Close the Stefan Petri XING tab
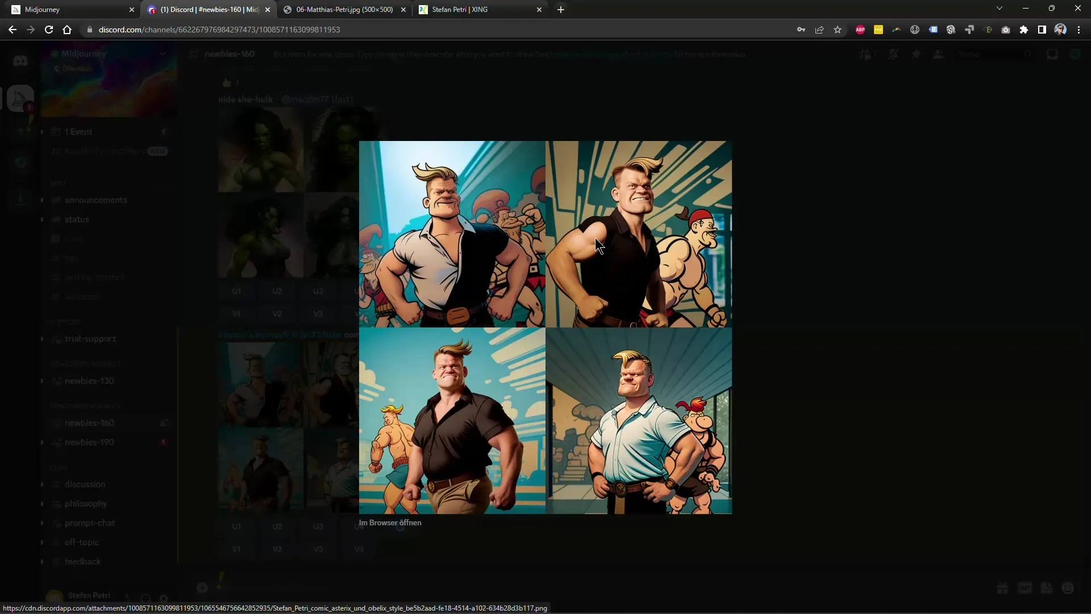1091x614 pixels. (539, 10)
